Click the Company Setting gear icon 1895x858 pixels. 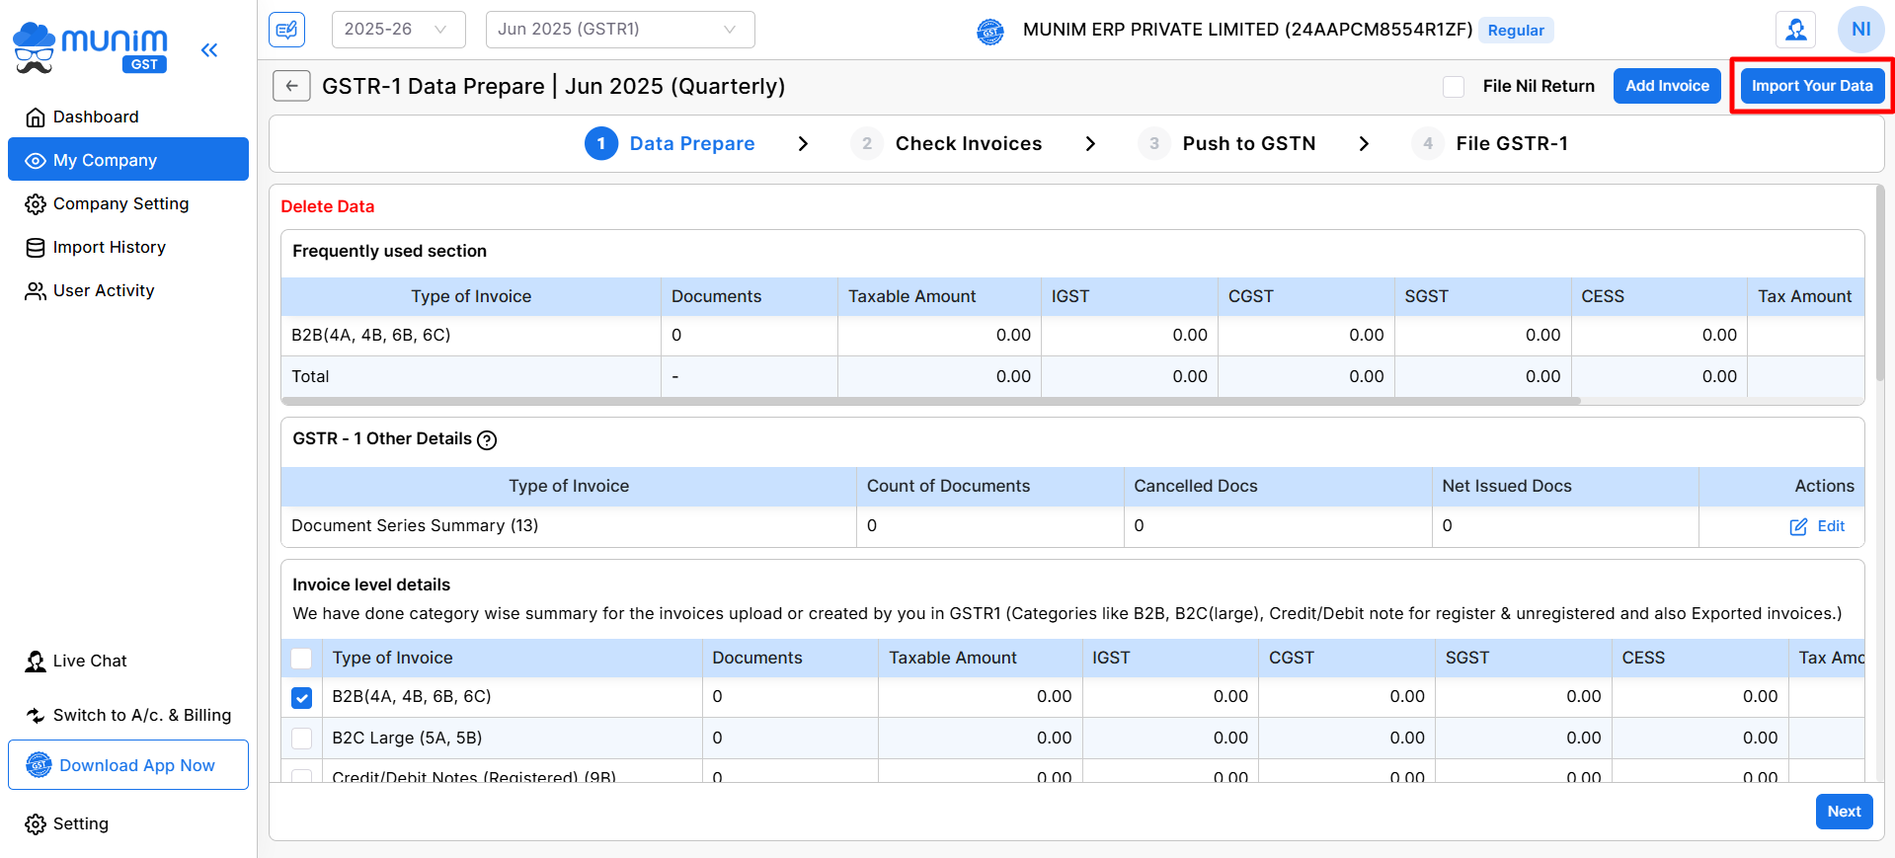36,204
